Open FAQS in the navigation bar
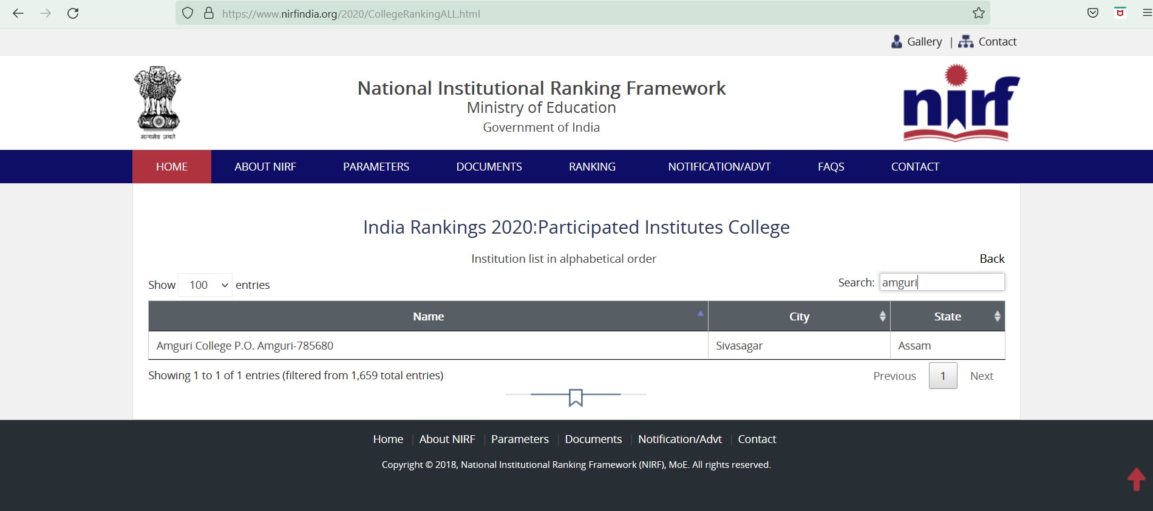The height and width of the screenshot is (511, 1153). pos(831,167)
